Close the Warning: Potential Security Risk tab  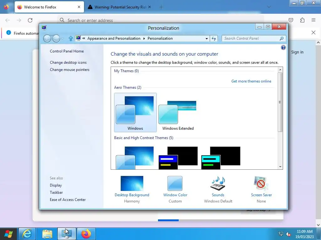pos(150,7)
